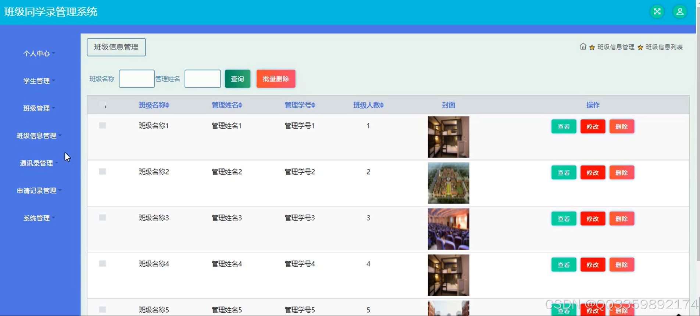Delete (删除) the 班级名称4 row
Viewport: 700px width, 316px height.
[622, 265]
